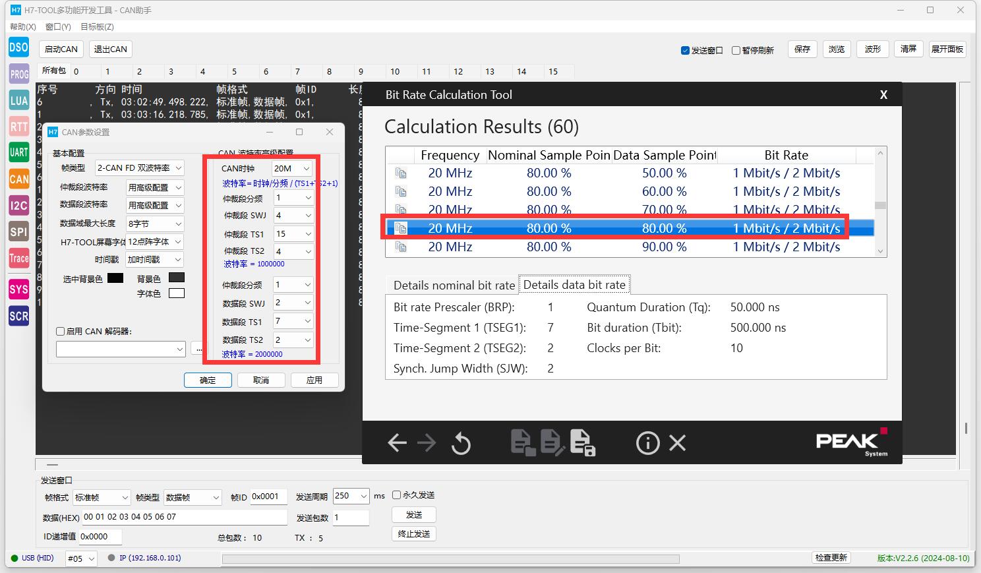The width and height of the screenshot is (981, 573).
Task: Open the #05 device dropdown in status bar
Action: pos(81,558)
